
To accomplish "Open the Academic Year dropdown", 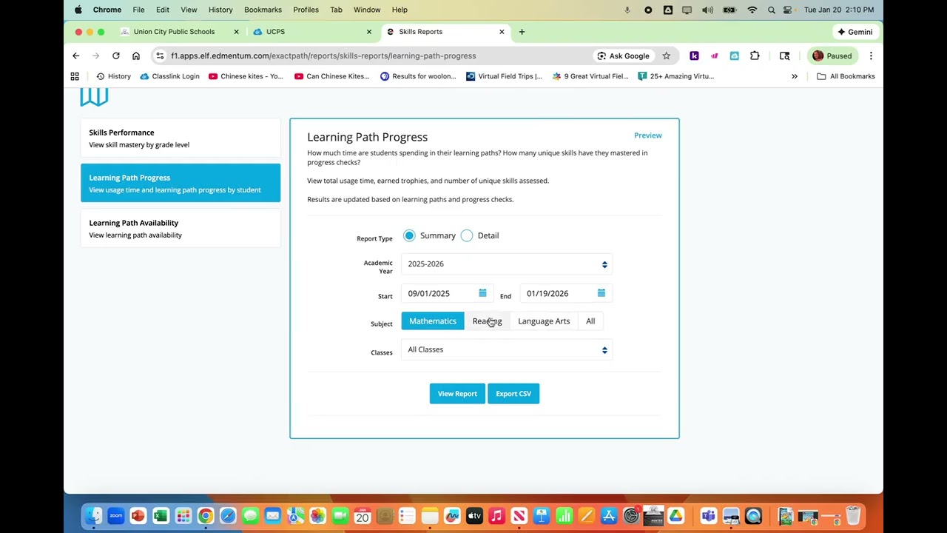I will (507, 264).
